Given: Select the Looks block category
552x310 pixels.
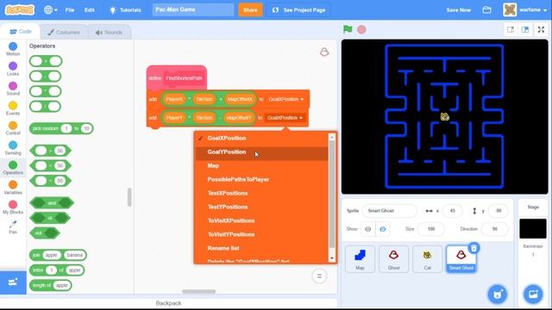Looking at the screenshot, I should (x=13, y=69).
